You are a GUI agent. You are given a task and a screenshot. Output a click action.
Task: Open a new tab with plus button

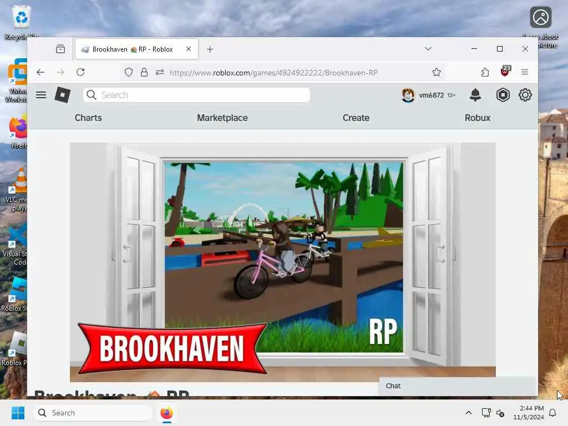pos(210,49)
